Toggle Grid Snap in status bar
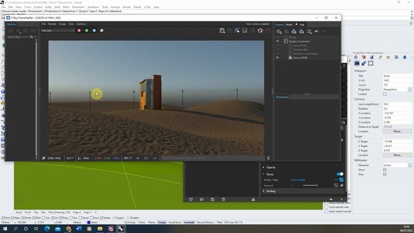Viewport: 414px width, 233px height. click(x=129, y=223)
